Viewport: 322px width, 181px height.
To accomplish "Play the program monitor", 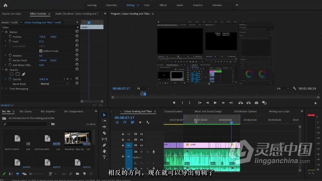I will pyautogui.click(x=215, y=103).
